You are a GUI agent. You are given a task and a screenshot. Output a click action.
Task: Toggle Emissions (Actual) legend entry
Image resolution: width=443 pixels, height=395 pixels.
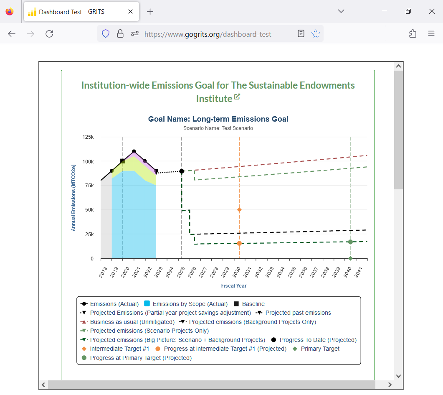point(110,304)
